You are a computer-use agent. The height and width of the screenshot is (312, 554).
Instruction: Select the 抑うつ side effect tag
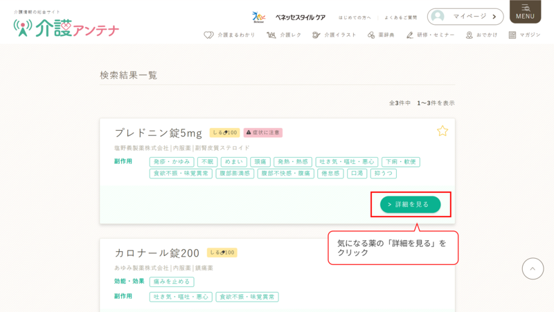[384, 174]
